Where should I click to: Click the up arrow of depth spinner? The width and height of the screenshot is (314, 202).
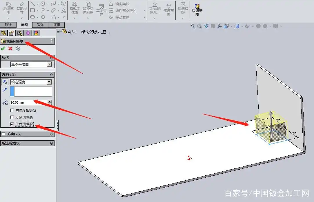click(x=50, y=101)
